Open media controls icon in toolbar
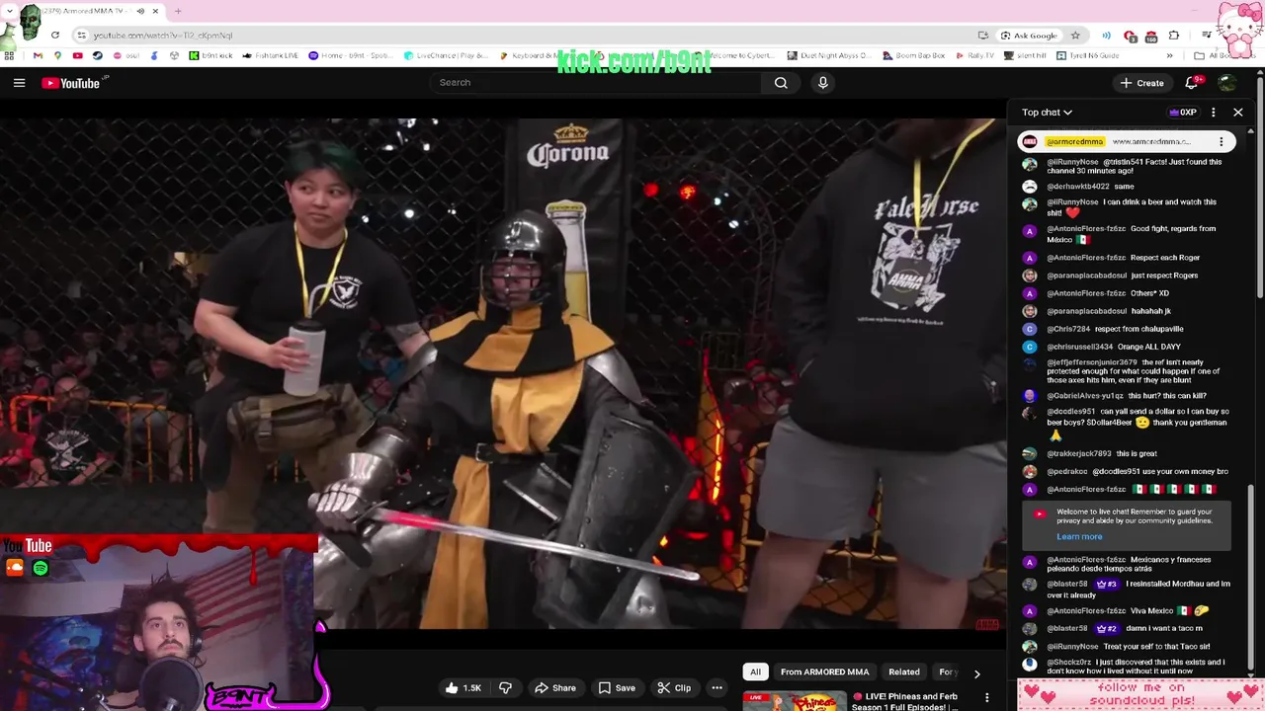The height and width of the screenshot is (711, 1265). tap(1206, 35)
